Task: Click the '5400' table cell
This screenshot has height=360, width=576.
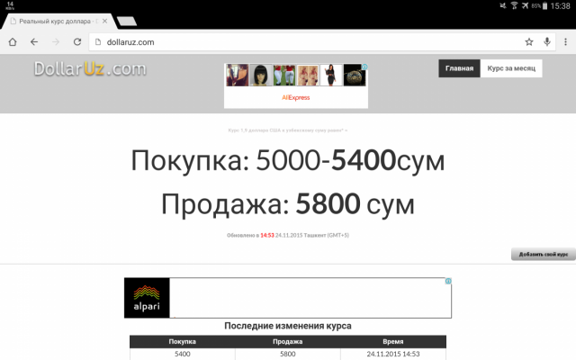Action: click(182, 354)
